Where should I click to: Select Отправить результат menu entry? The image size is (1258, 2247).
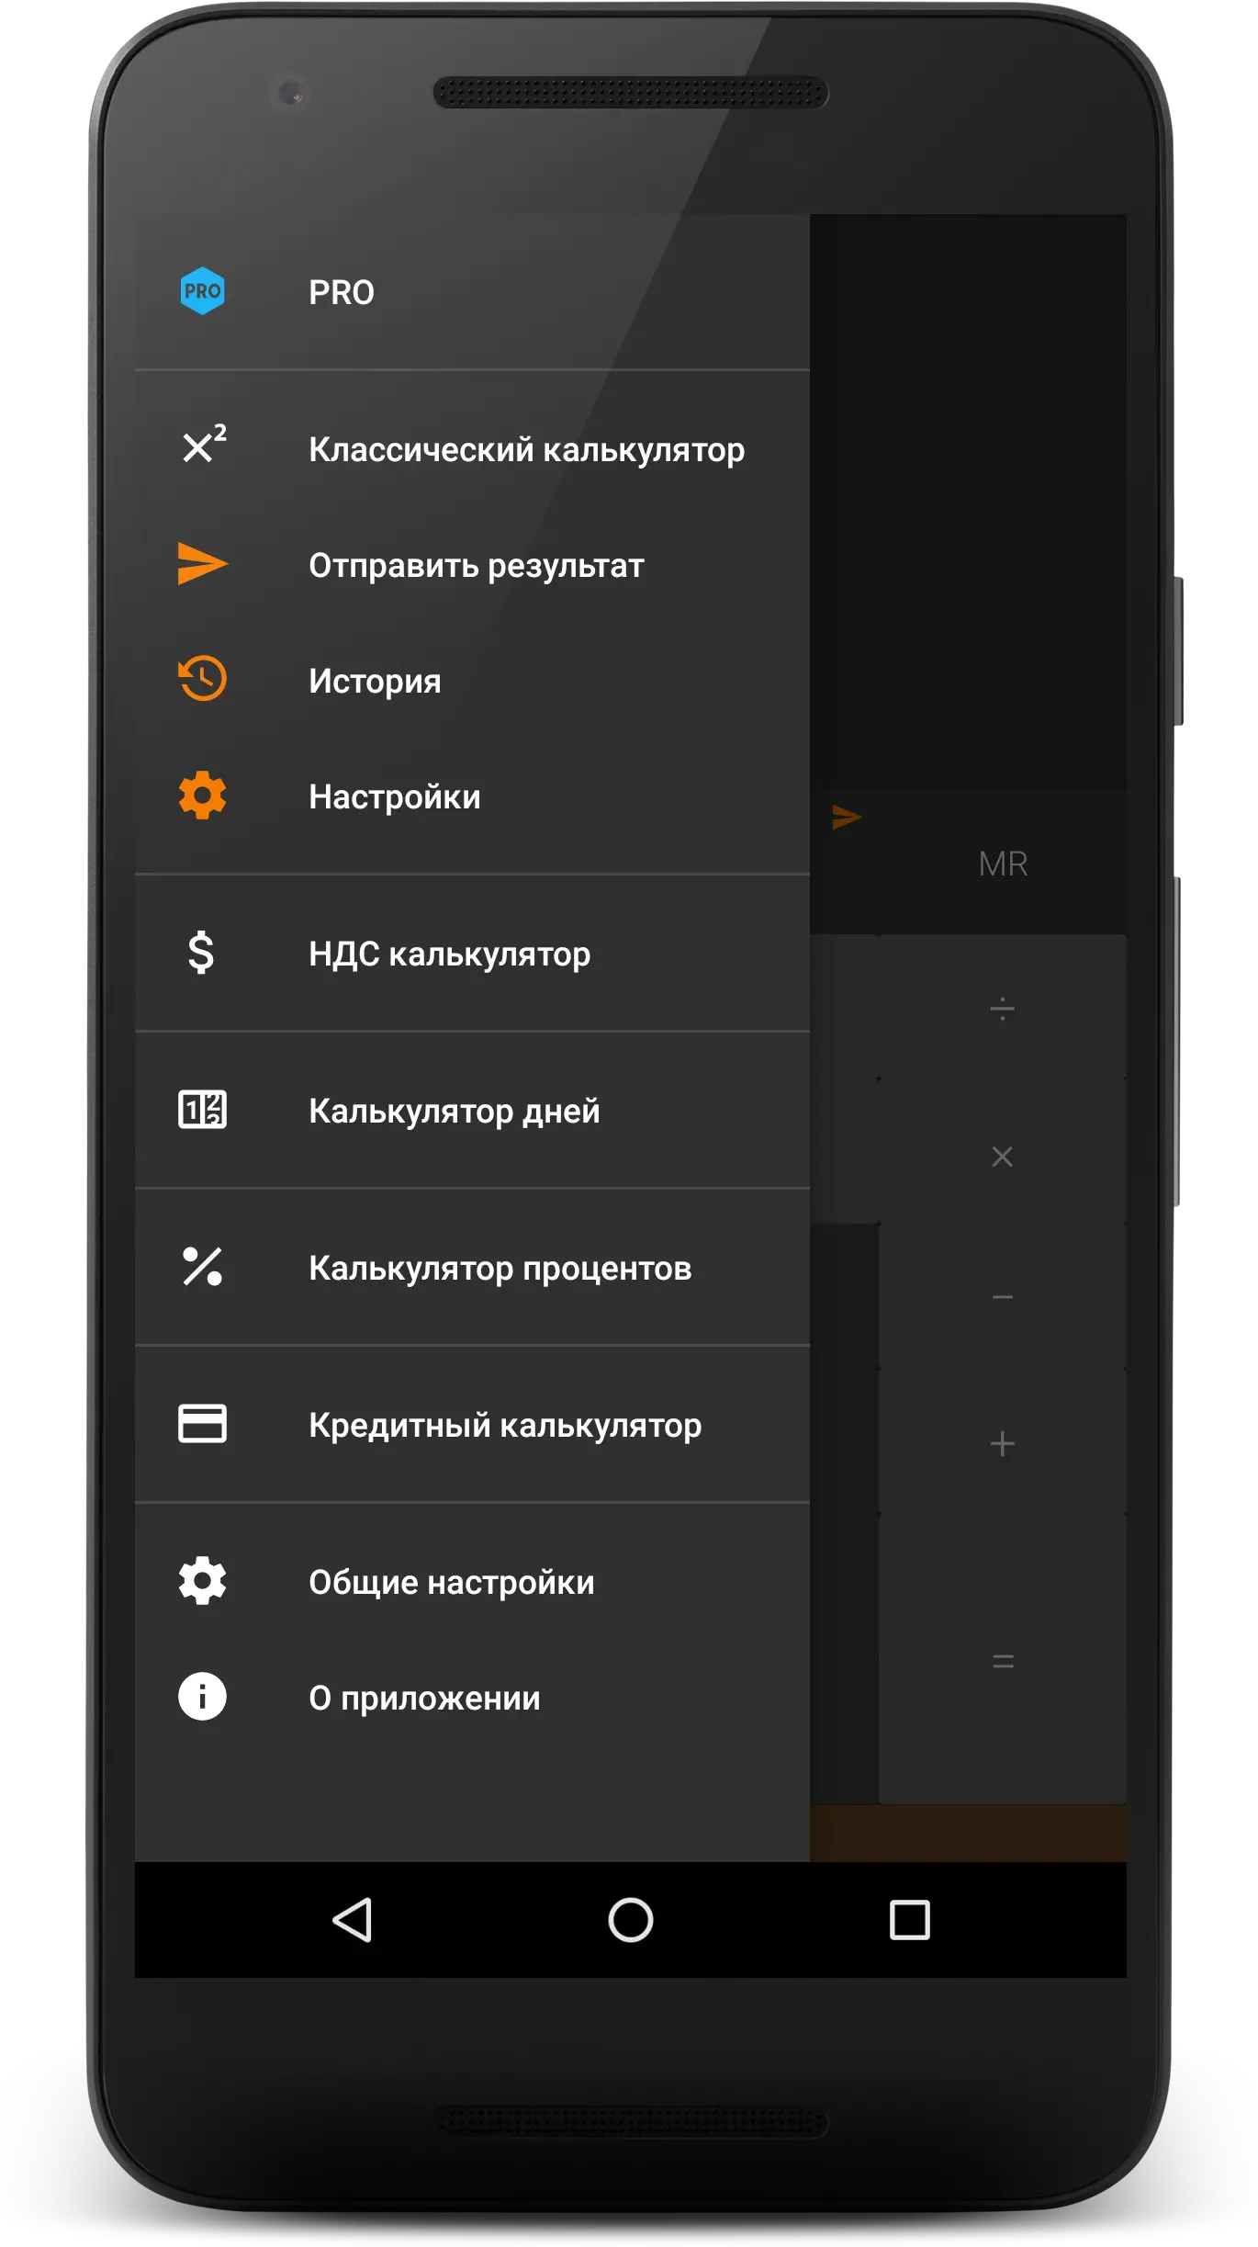476,566
